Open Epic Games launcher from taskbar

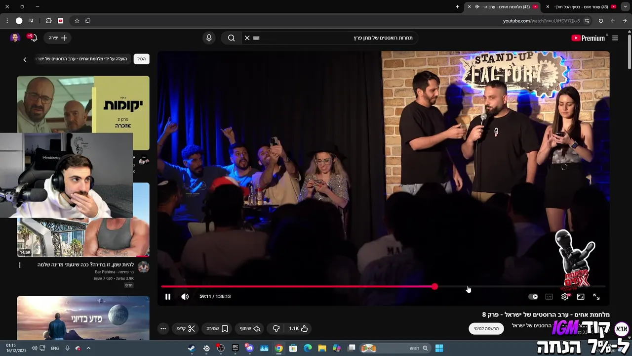(x=235, y=348)
